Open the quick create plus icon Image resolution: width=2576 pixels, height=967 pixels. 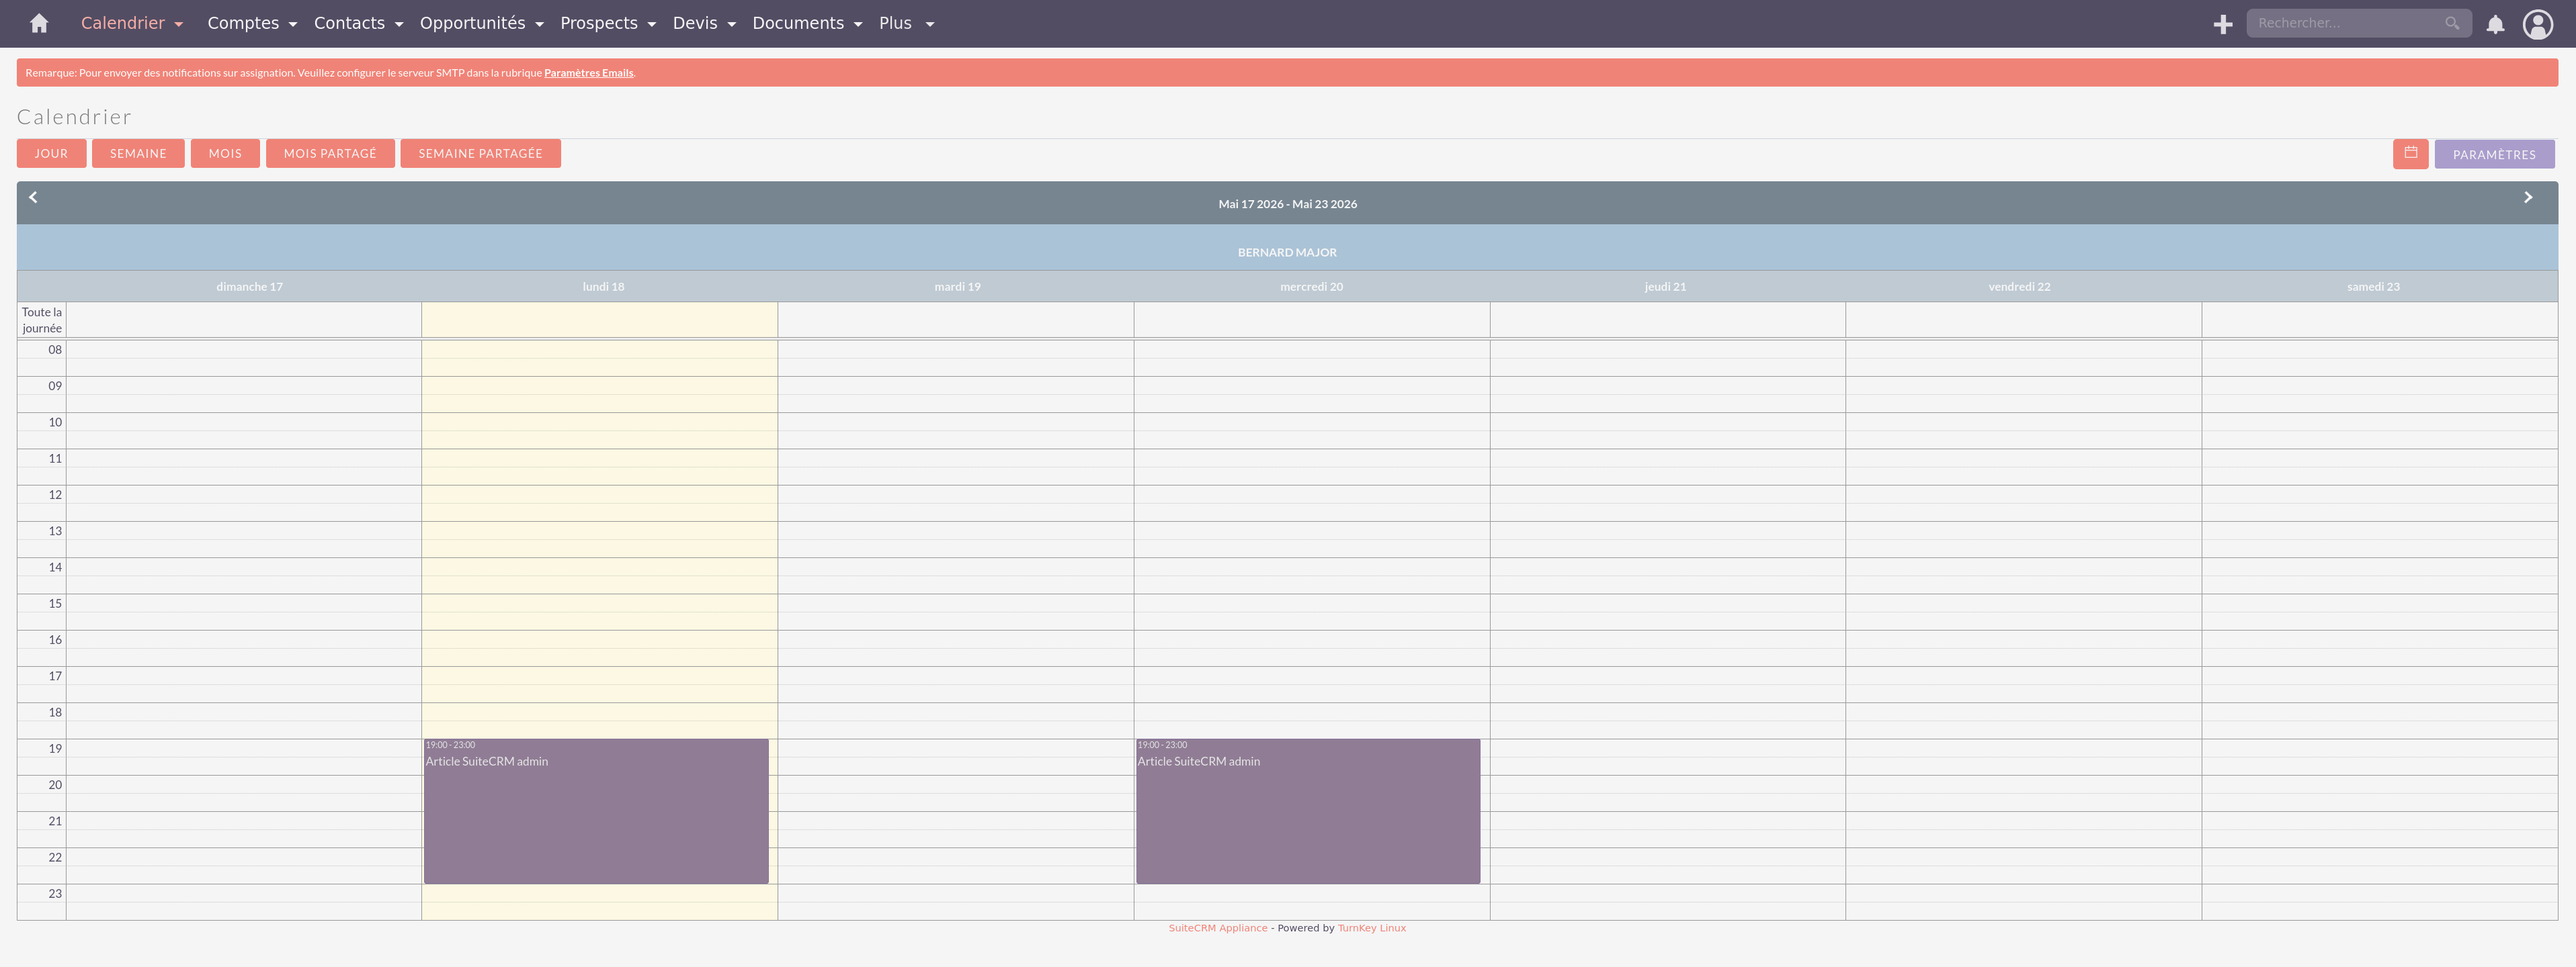[x=2223, y=24]
